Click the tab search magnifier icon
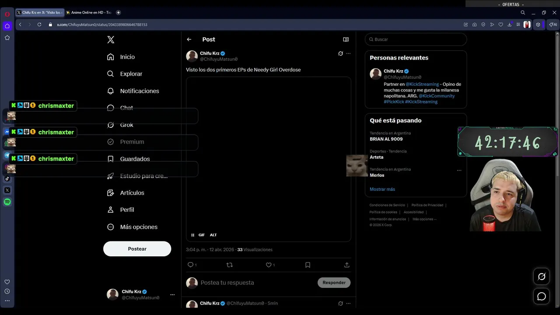 tap(523, 13)
